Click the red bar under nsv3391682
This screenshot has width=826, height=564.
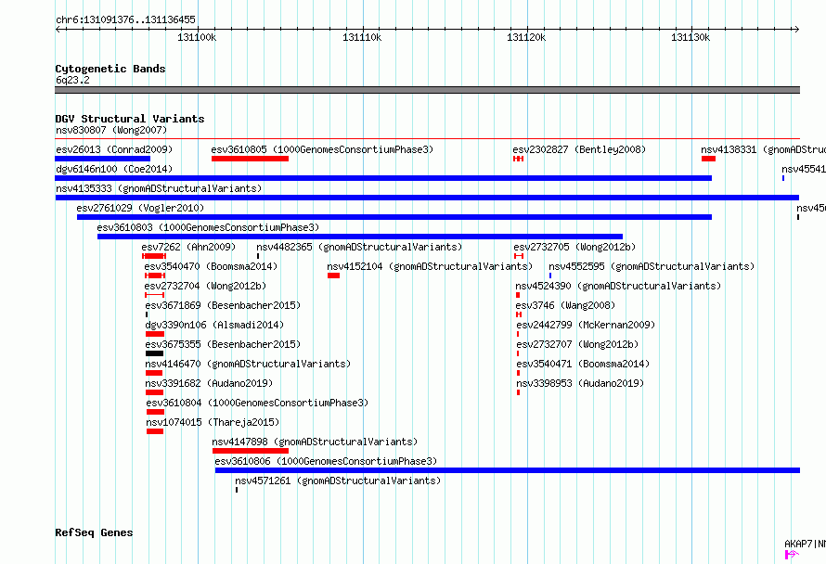coord(155,392)
